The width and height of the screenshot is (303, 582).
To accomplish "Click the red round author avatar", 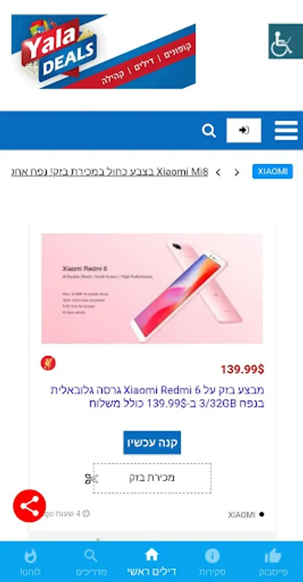I will [x=48, y=363].
